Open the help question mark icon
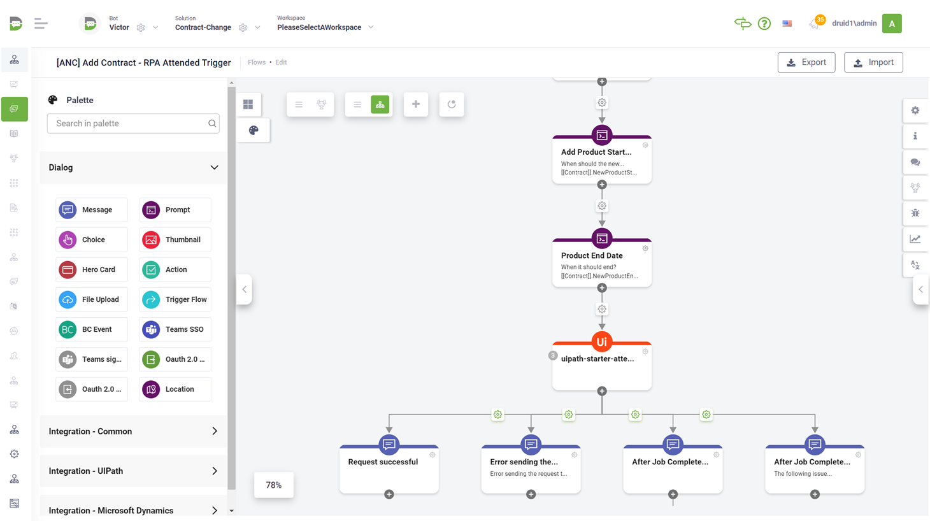This screenshot has height=521, width=930. 764,24
